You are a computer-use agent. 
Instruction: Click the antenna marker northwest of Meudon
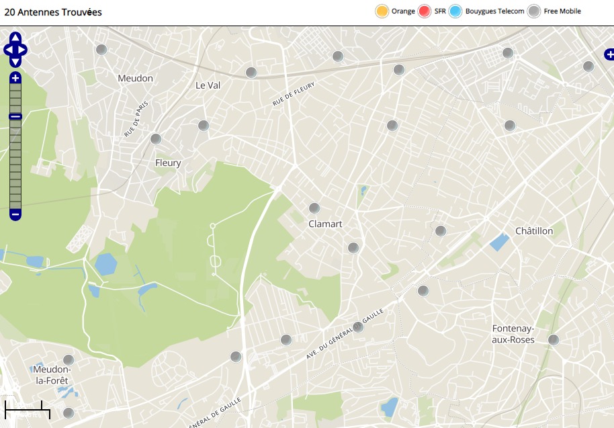point(101,50)
